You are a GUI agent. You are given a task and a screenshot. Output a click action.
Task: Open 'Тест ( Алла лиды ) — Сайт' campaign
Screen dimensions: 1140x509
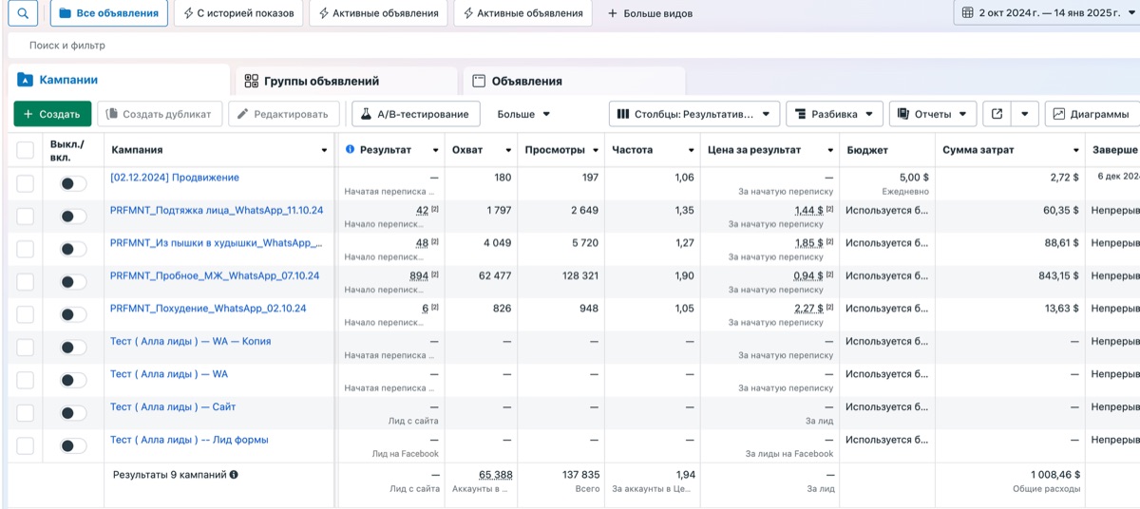click(173, 406)
